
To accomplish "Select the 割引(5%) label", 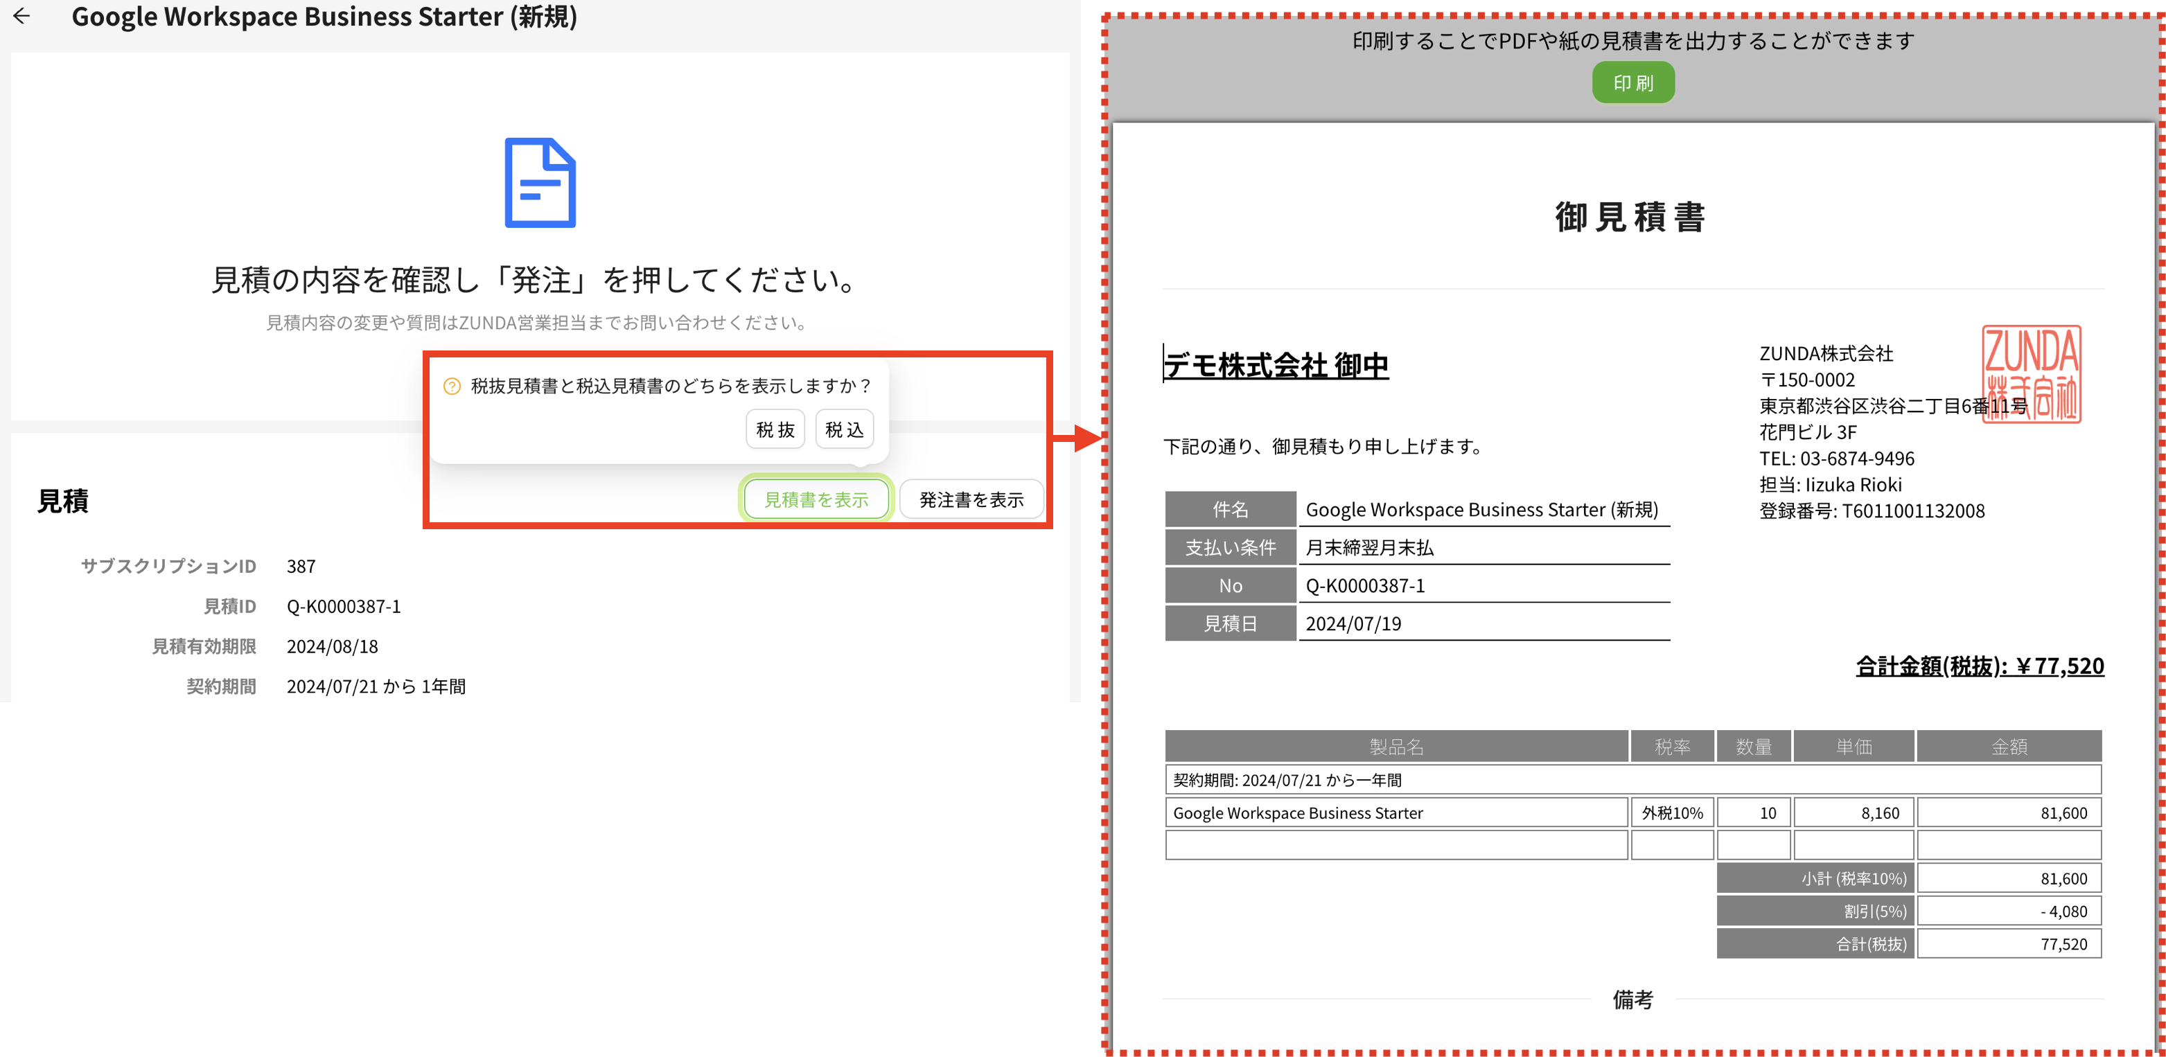I will [1815, 911].
